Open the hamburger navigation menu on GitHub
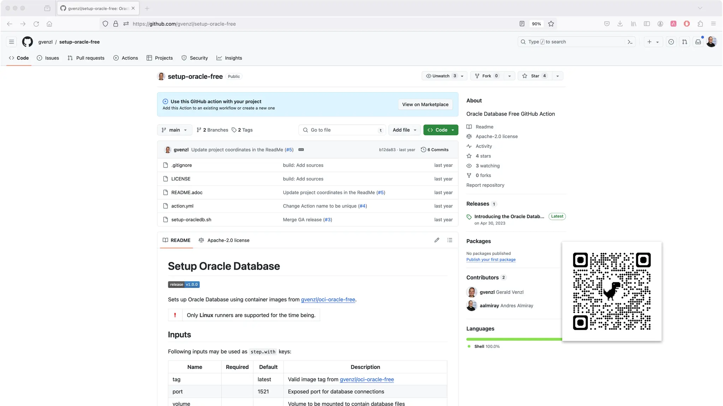723x406 pixels. click(12, 42)
